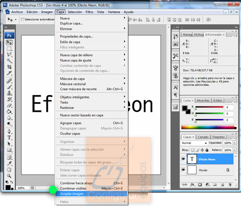241x206 pixels.
Task: Open the Opacidad slider arrow
Action: pyautogui.click(x=234, y=143)
